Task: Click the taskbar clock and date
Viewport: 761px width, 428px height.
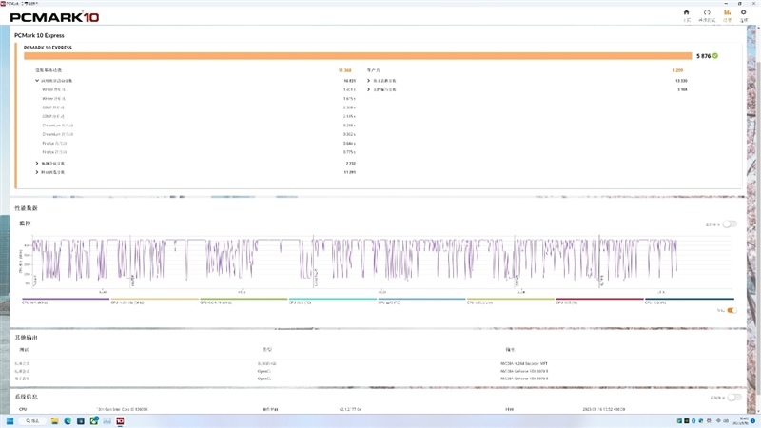Action: point(743,421)
